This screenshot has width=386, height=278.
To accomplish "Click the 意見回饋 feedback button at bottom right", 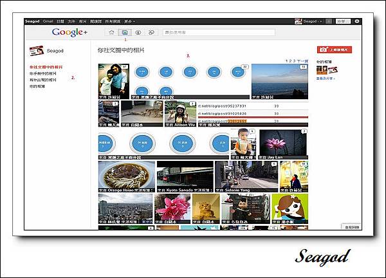I will click(351, 227).
